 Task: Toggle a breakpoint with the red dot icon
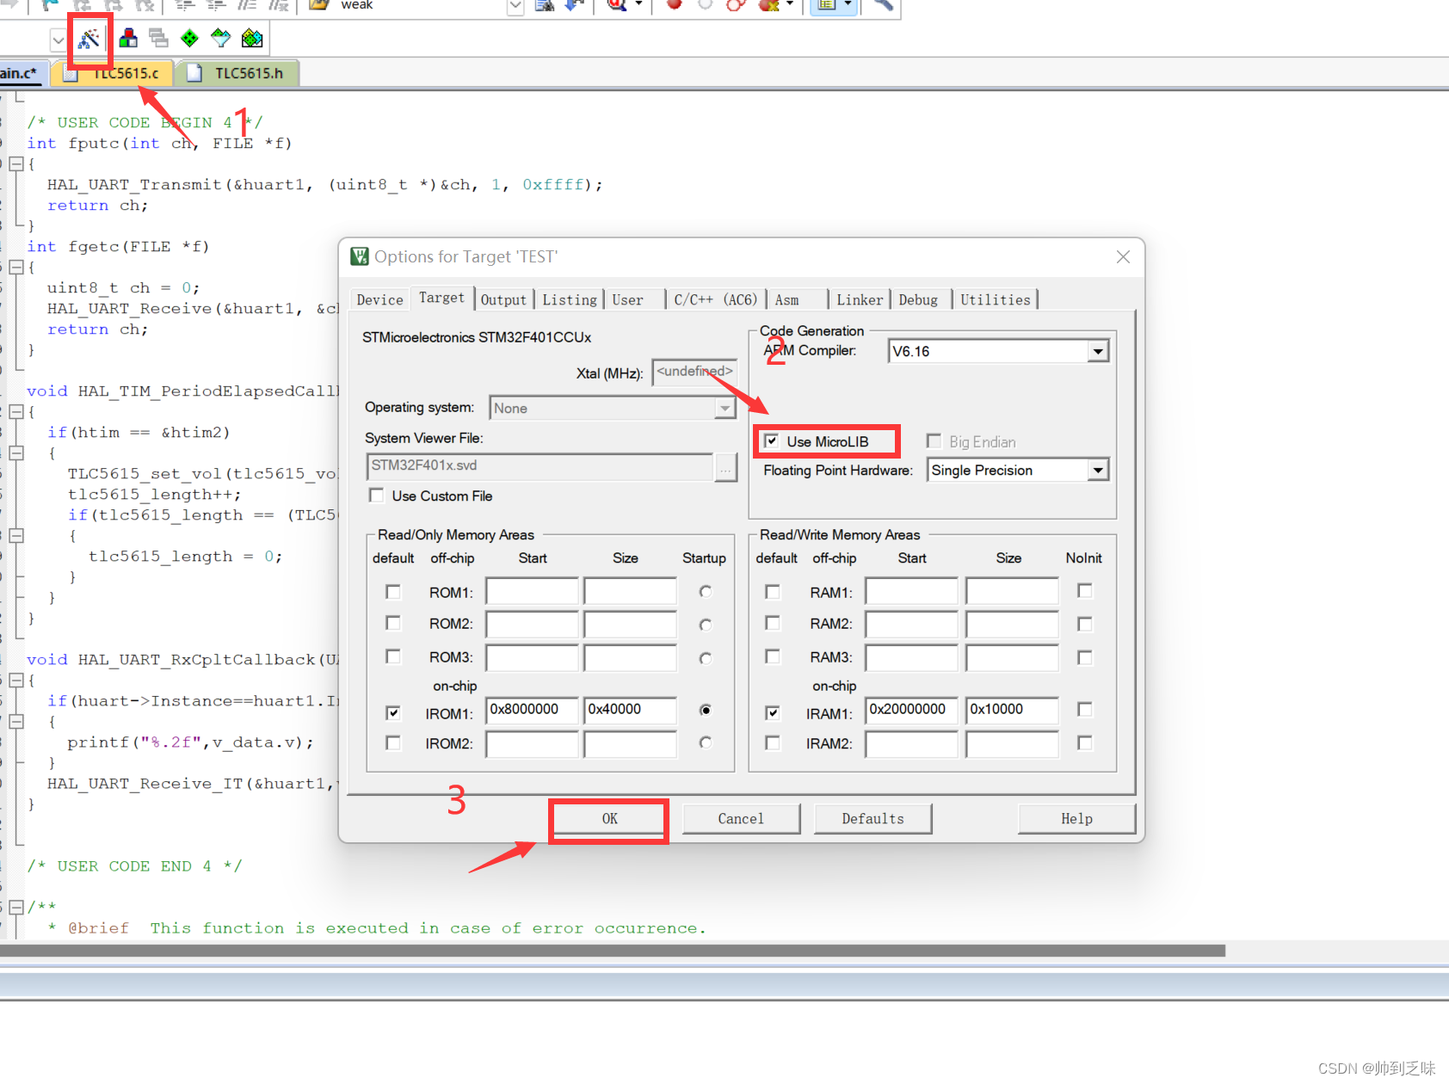click(674, 4)
